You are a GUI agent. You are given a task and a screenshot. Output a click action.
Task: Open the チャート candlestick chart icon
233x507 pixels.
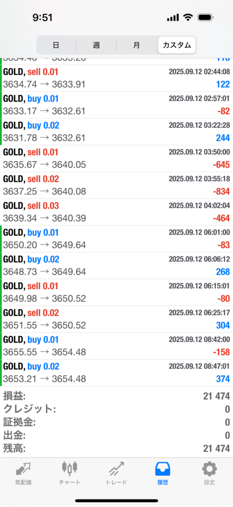point(70,468)
